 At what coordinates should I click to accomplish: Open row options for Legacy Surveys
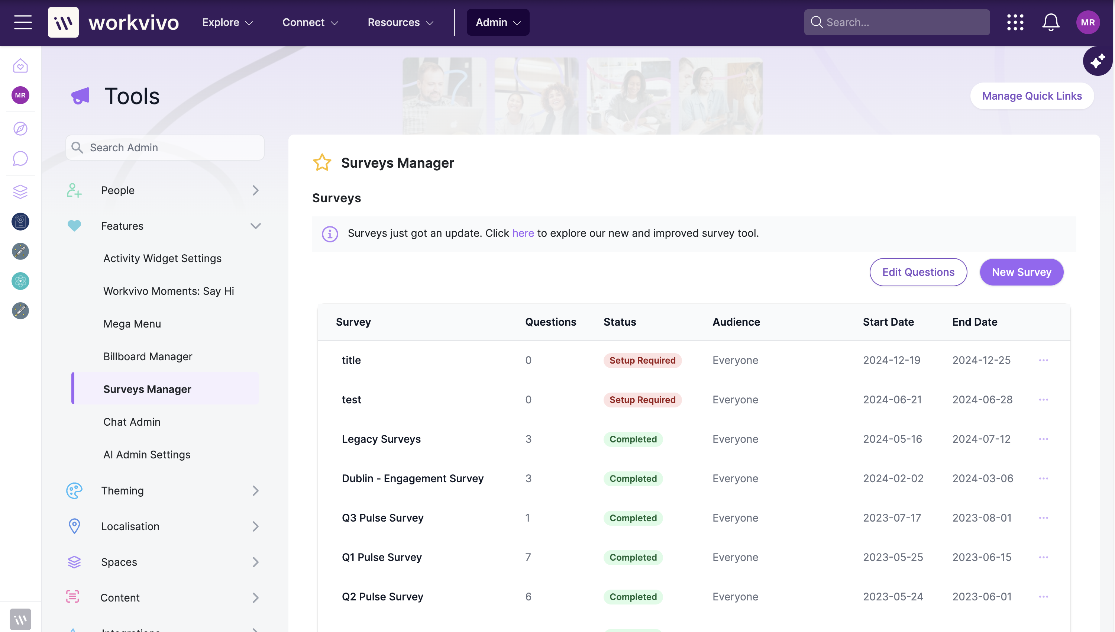pyautogui.click(x=1043, y=439)
